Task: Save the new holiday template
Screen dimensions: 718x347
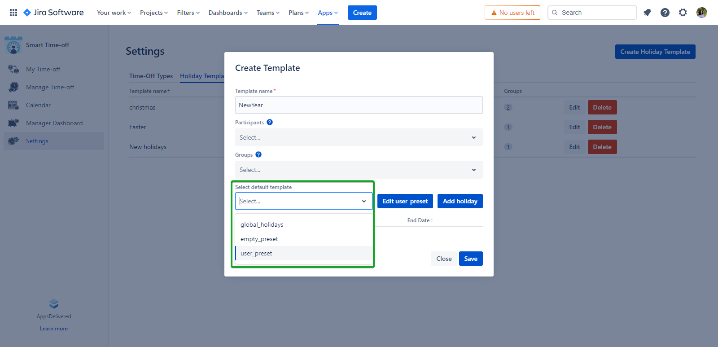Action: (x=470, y=259)
